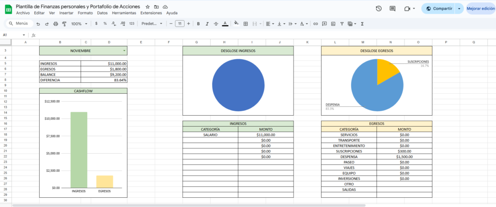Open the Extensiones menu

pyautogui.click(x=151, y=13)
